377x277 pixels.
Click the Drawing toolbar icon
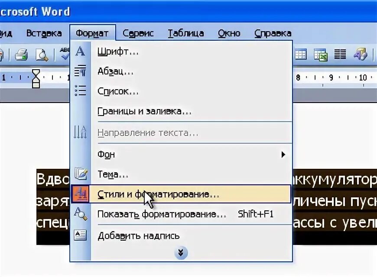click(361, 54)
